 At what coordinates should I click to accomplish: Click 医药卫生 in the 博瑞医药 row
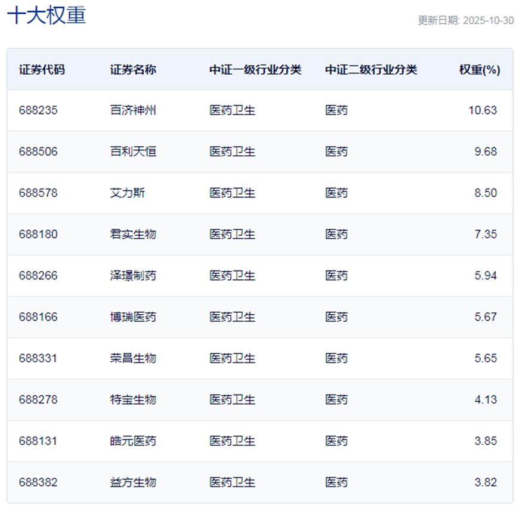[232, 317]
